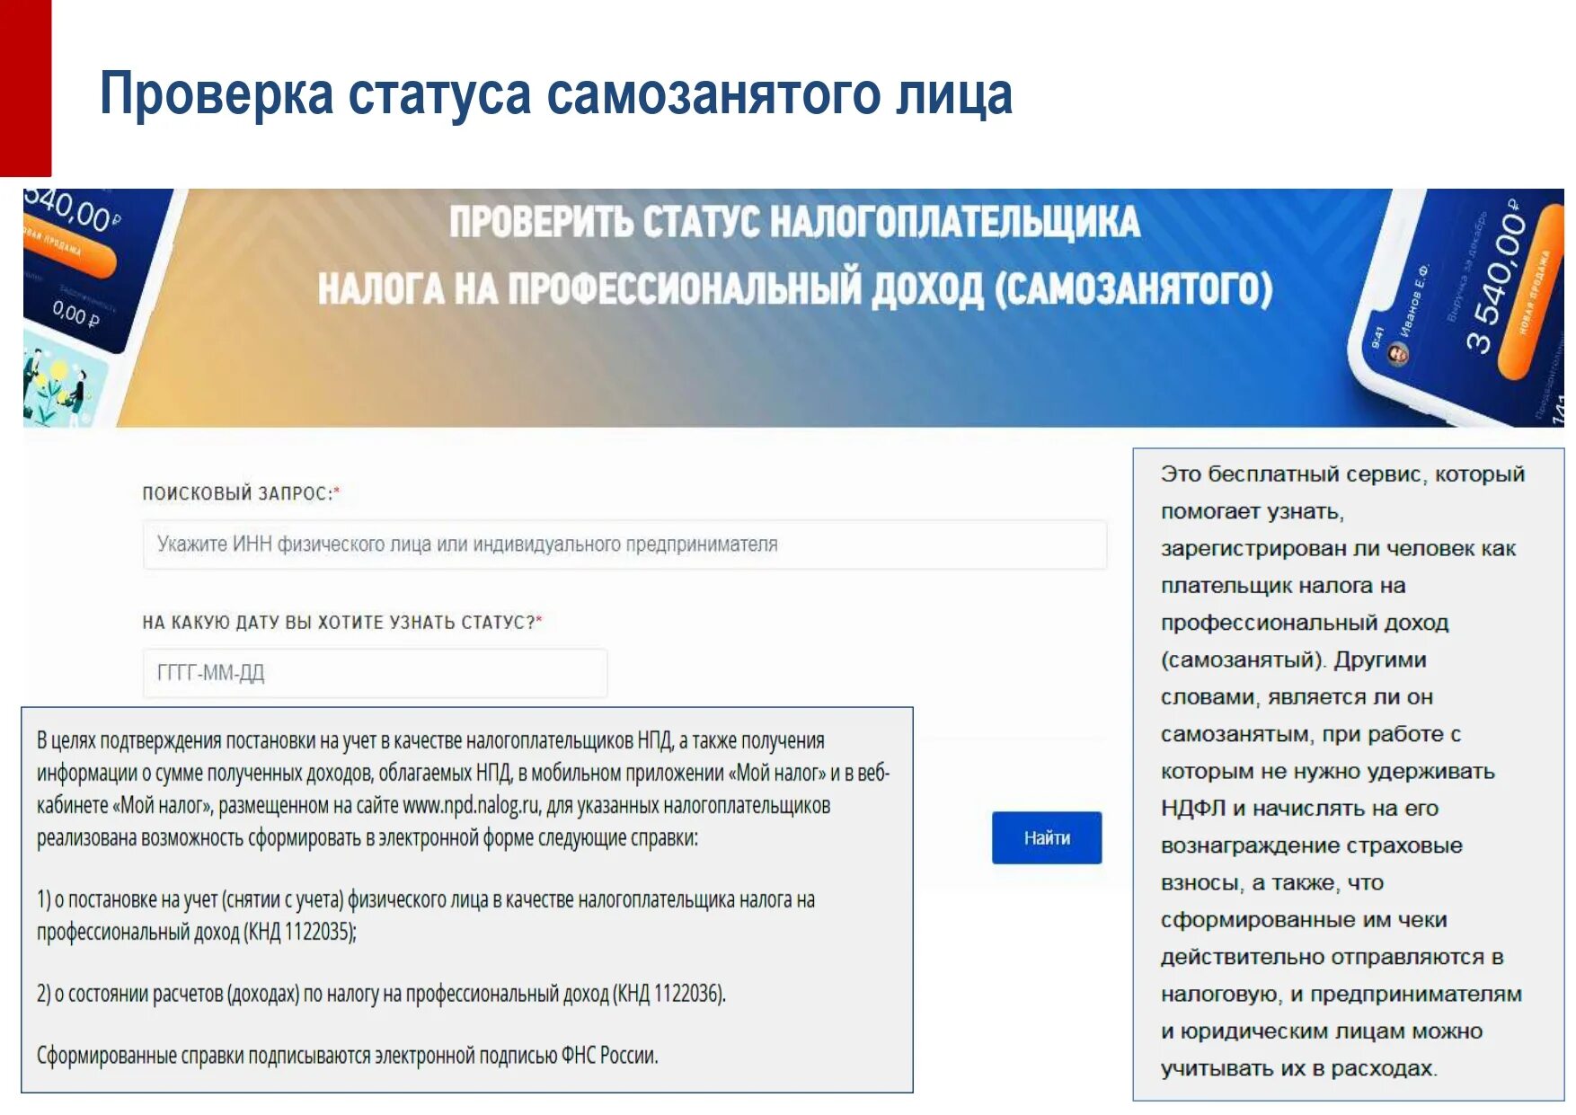Click the line mentioning КНД 1122036
1576x1115 pixels.
coord(381,994)
